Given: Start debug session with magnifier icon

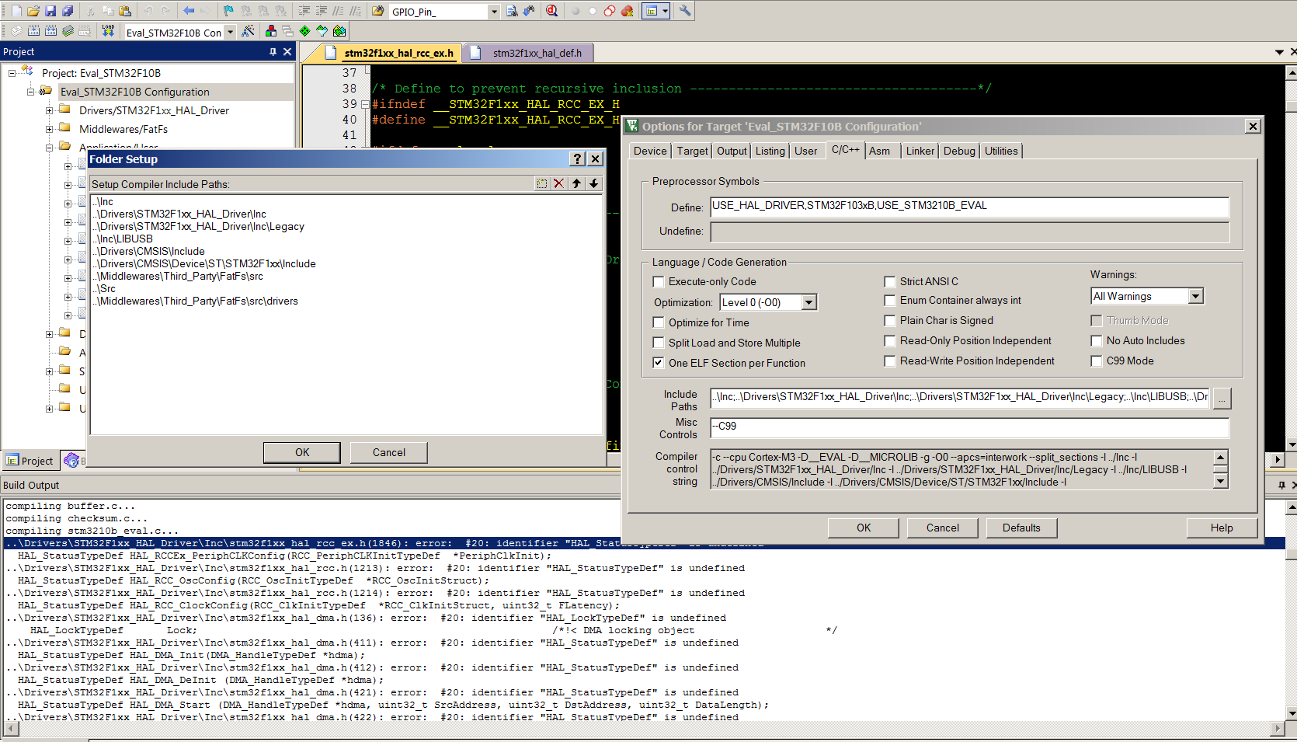Looking at the screenshot, I should [x=551, y=11].
